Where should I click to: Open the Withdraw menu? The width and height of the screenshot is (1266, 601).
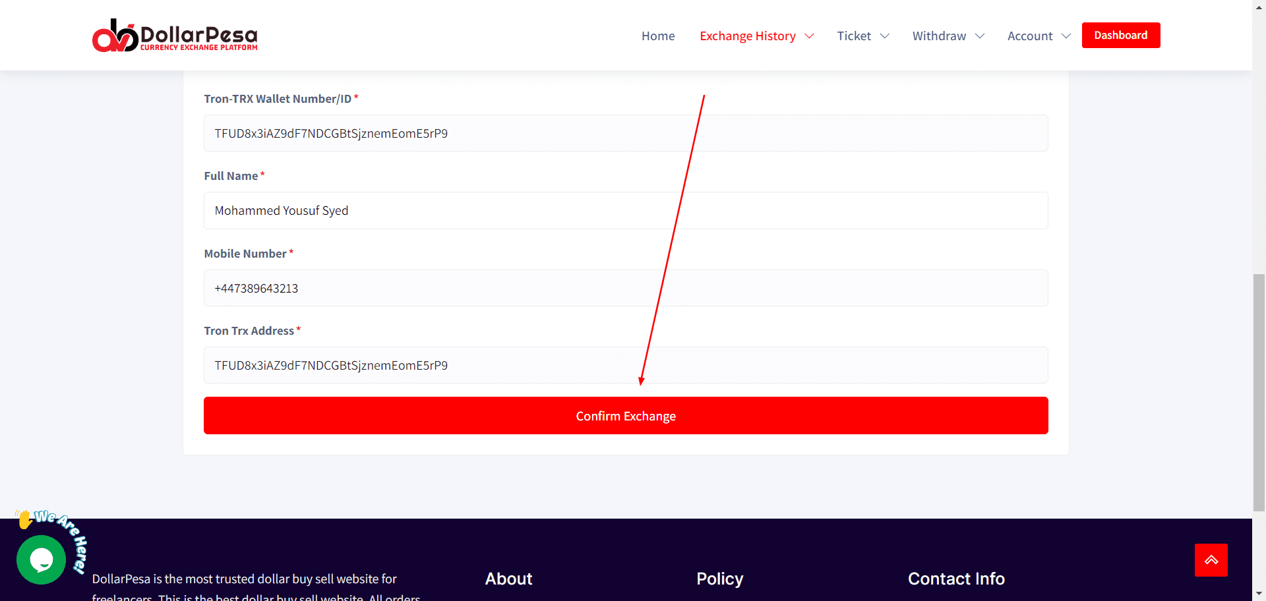(939, 36)
